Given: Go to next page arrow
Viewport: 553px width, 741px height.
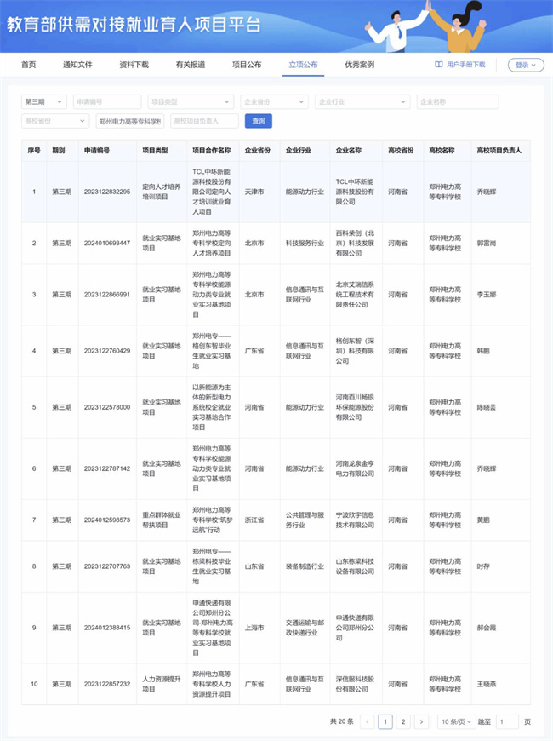Looking at the screenshot, I should pyautogui.click(x=421, y=721).
